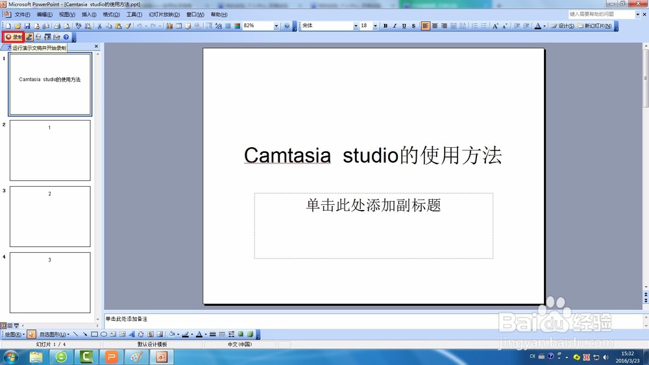
Task: Open Camtasia recording options icon
Action: point(56,37)
